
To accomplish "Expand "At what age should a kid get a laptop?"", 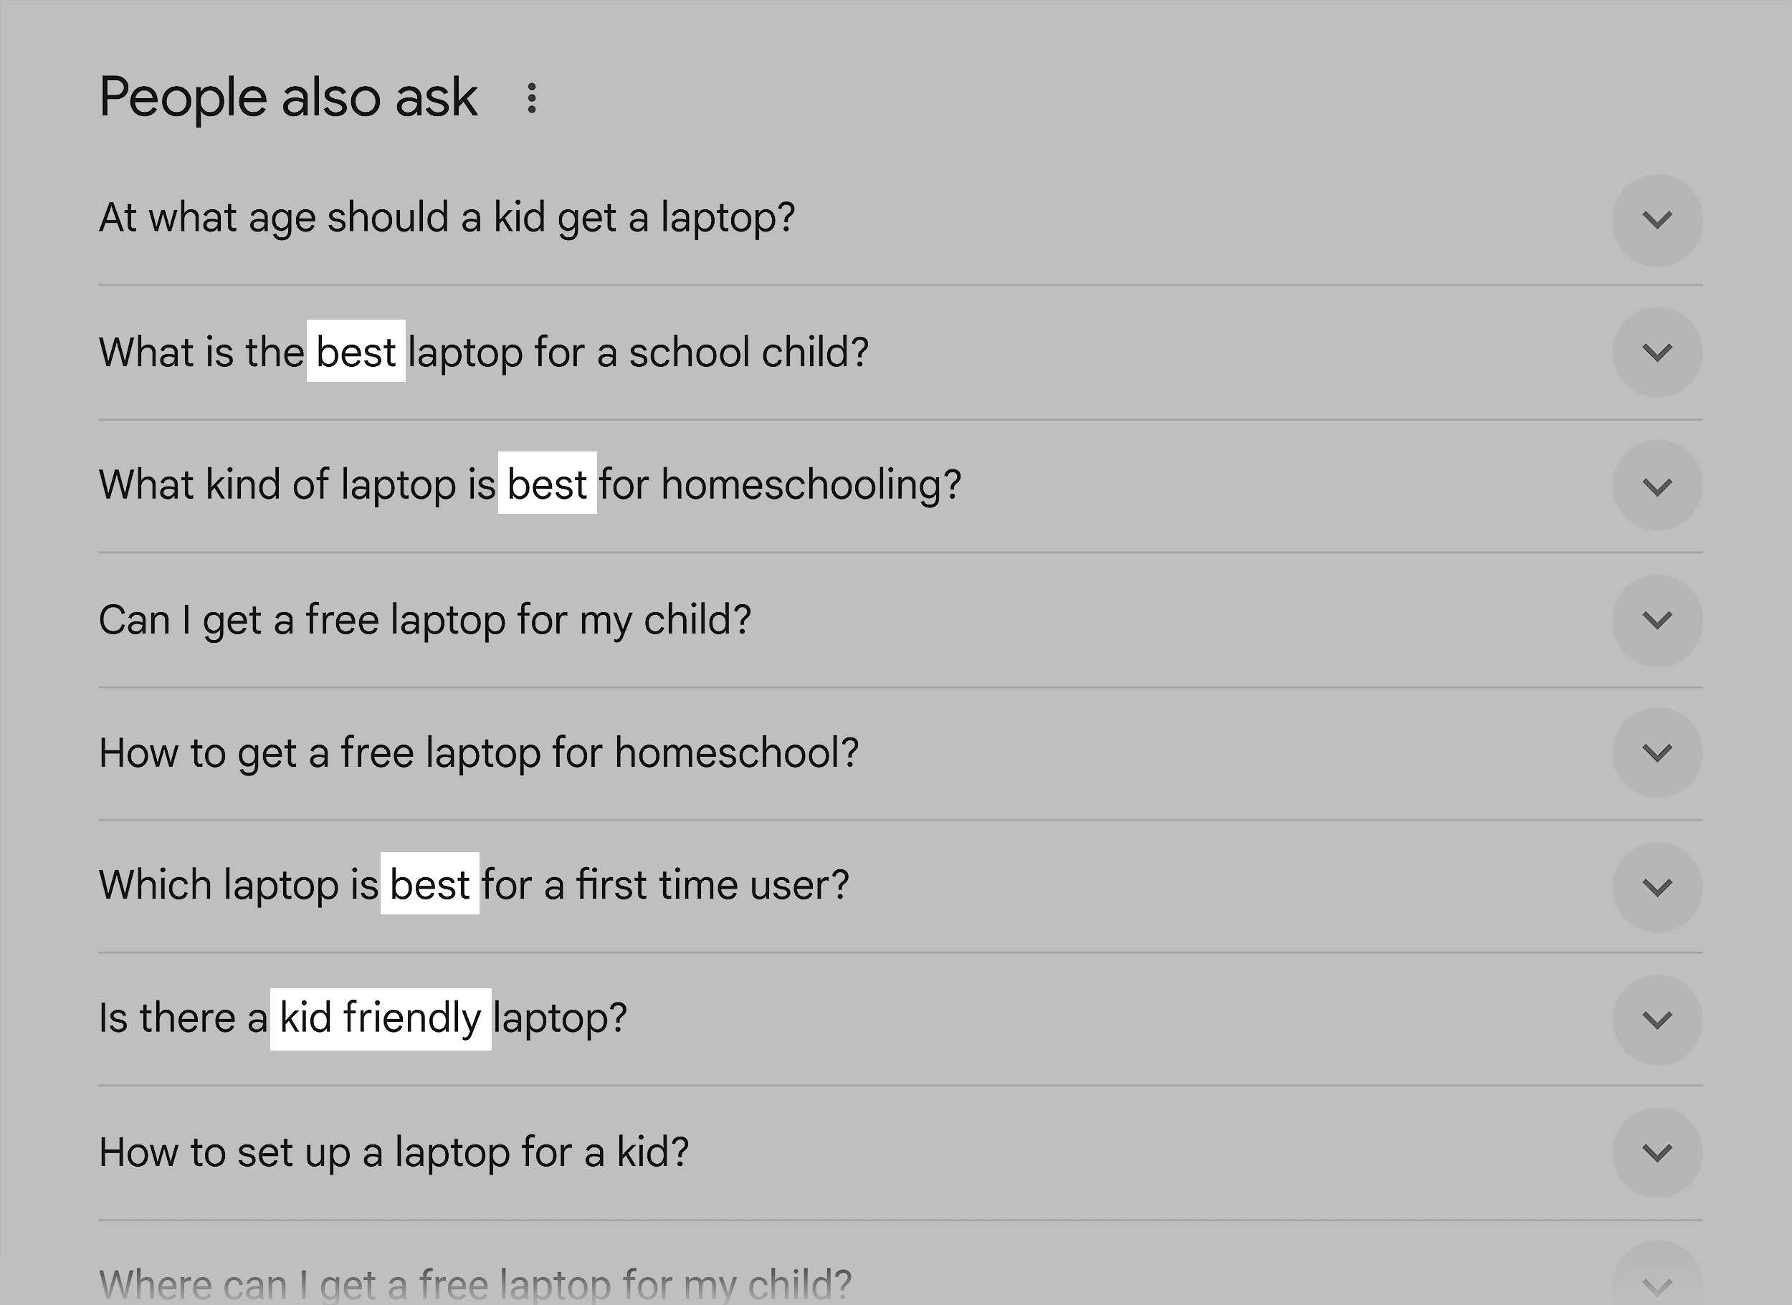I will (1657, 219).
